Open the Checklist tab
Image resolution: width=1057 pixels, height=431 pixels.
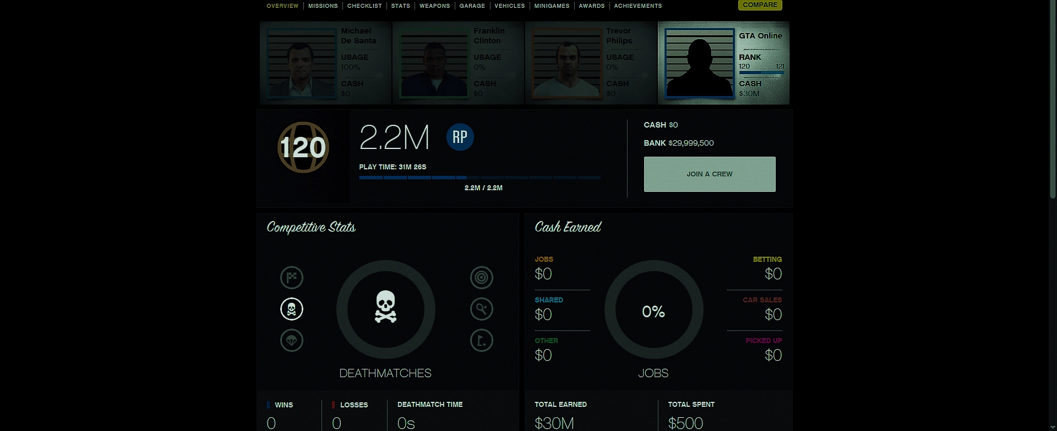coord(364,6)
